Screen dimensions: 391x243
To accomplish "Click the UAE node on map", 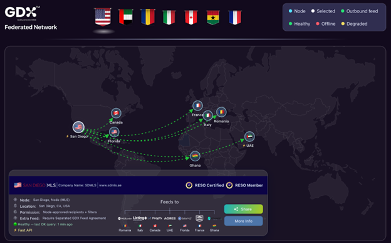I will click(x=249, y=136).
